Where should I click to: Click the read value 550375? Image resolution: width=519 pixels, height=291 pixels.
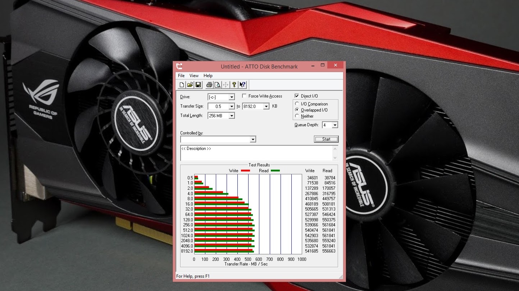point(329,220)
